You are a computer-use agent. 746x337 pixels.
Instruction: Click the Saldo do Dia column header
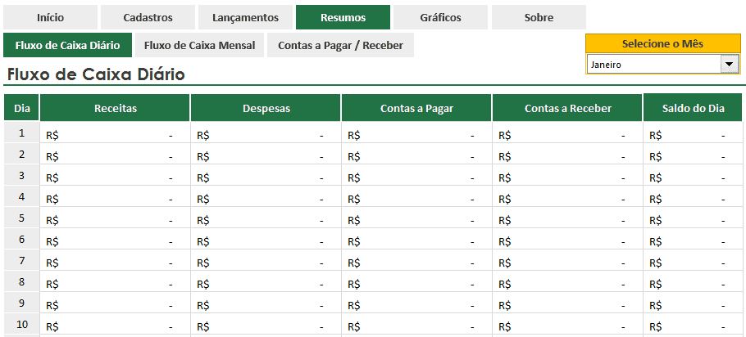pyautogui.click(x=694, y=108)
